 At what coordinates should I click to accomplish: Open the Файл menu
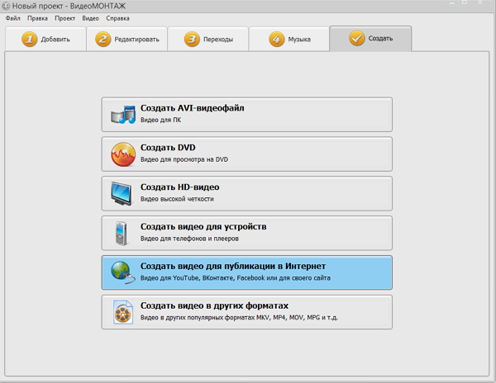[x=12, y=18]
